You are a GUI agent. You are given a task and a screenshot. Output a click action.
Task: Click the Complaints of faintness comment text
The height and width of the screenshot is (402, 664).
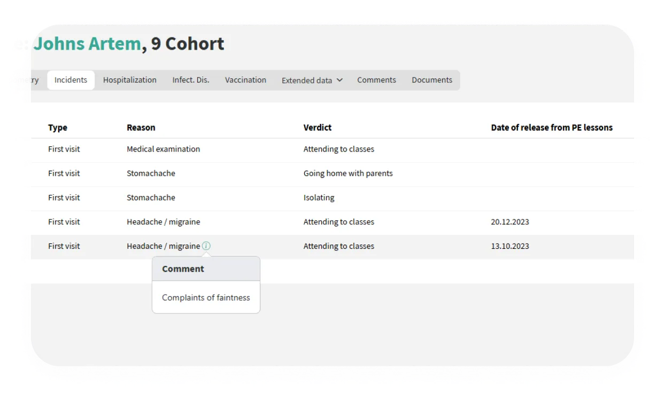[x=206, y=298]
